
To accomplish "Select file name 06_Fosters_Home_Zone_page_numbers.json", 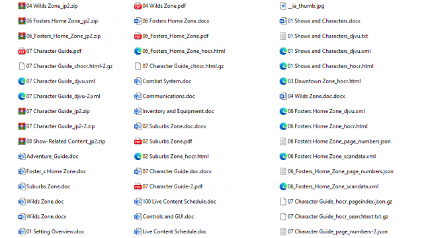I will point(341,171).
